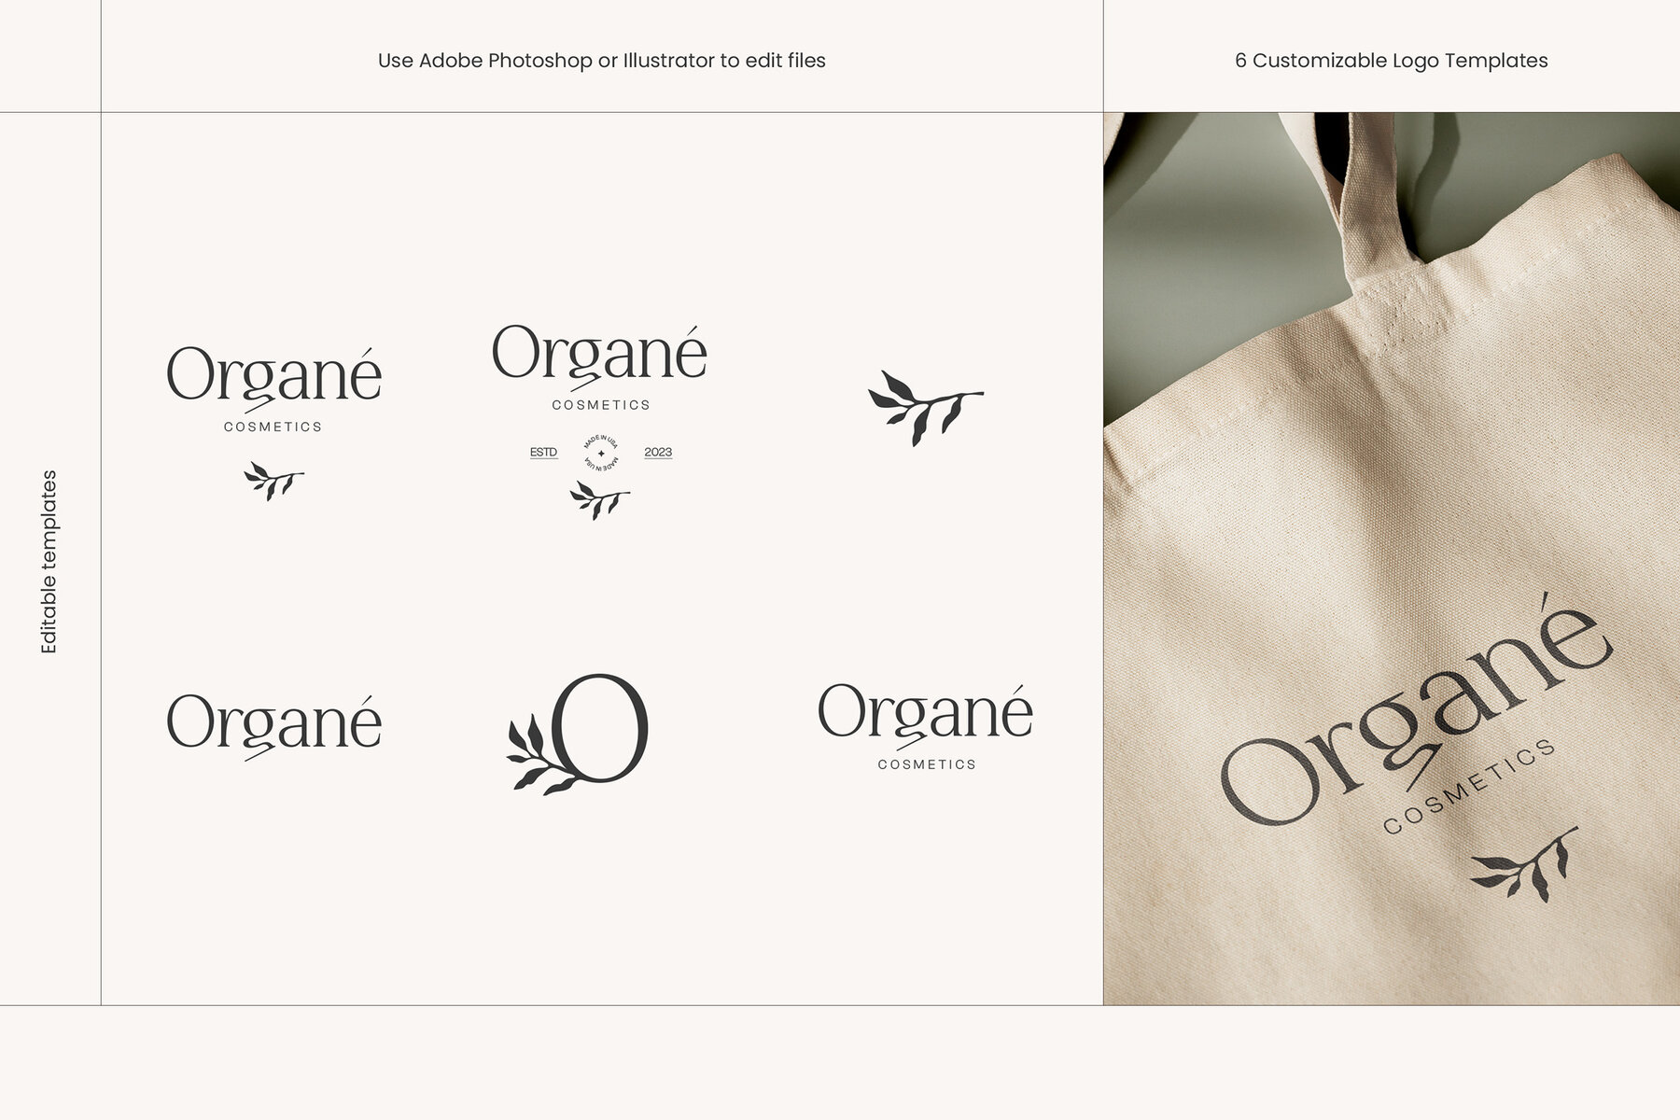Click the '6 Customizable Logo Templates' heading
The image size is (1680, 1120).
(1391, 61)
